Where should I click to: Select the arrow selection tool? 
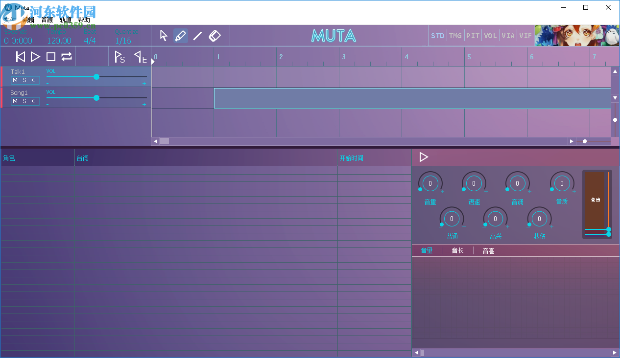pos(164,35)
